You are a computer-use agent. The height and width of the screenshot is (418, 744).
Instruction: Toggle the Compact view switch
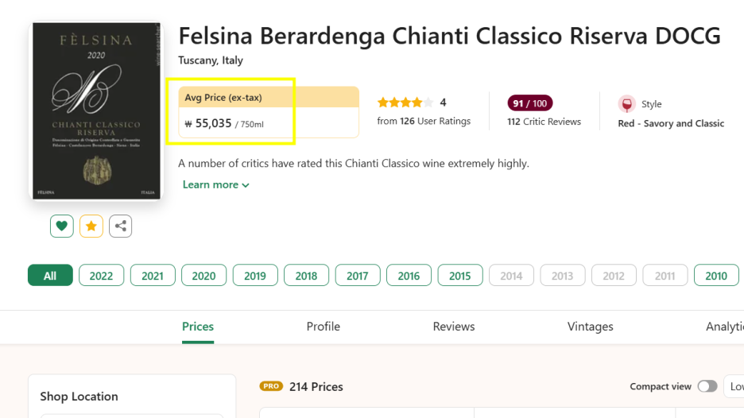coord(707,386)
